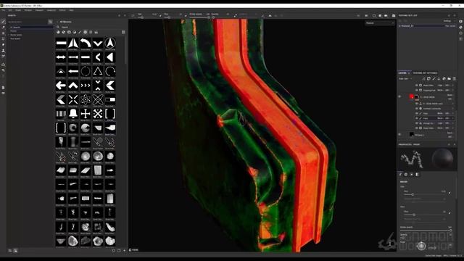
Task: Open the Brush section of Properties
Action: click(400, 175)
